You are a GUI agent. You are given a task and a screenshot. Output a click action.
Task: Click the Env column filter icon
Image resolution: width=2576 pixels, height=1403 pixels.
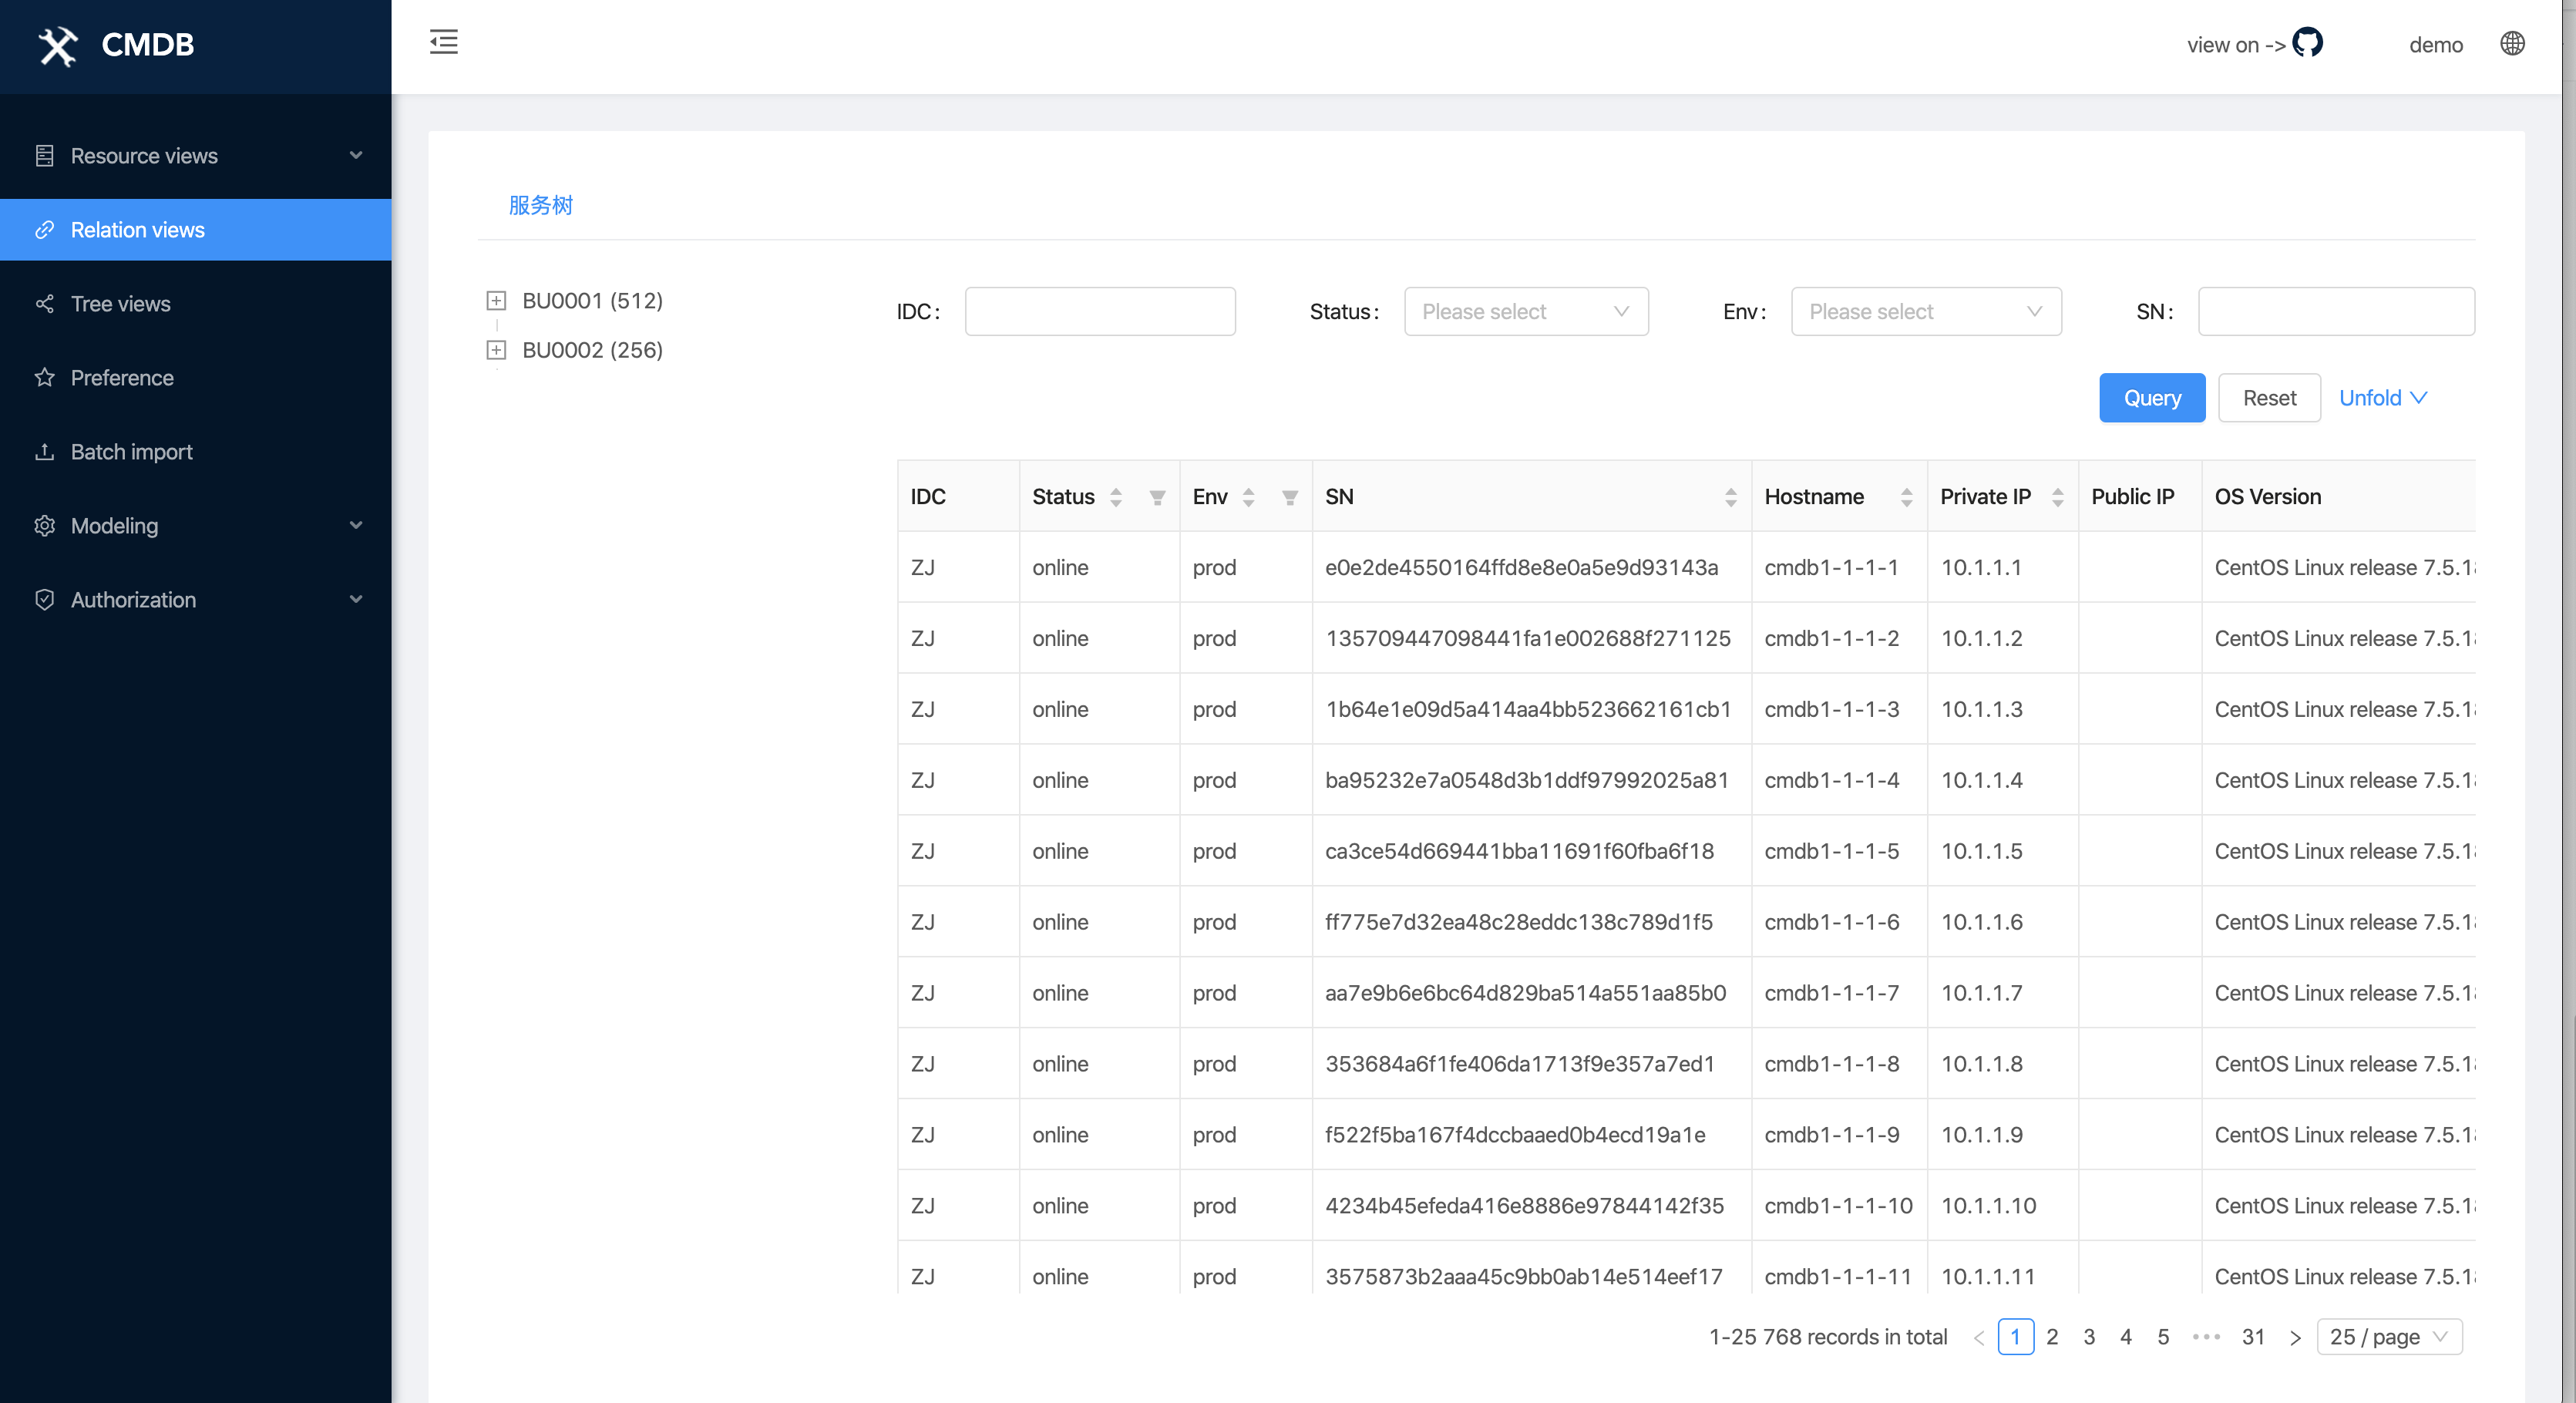[1290, 497]
